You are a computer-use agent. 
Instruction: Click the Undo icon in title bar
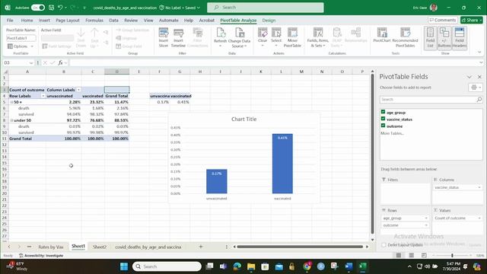pyautogui.click(x=61, y=8)
